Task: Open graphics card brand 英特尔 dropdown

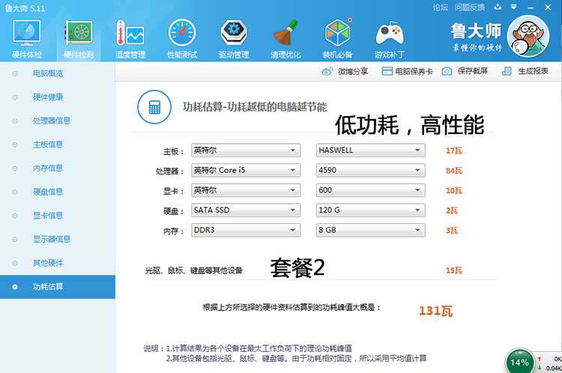Action: (x=246, y=190)
